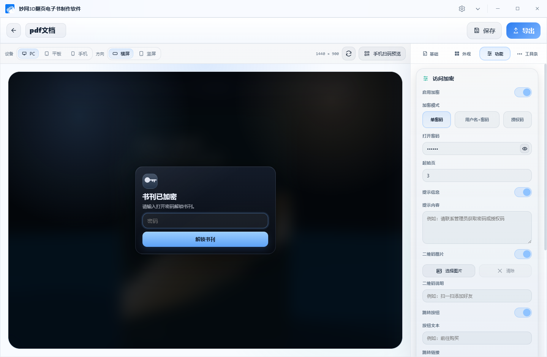Click the key icon in the preview dialog

pyautogui.click(x=150, y=181)
